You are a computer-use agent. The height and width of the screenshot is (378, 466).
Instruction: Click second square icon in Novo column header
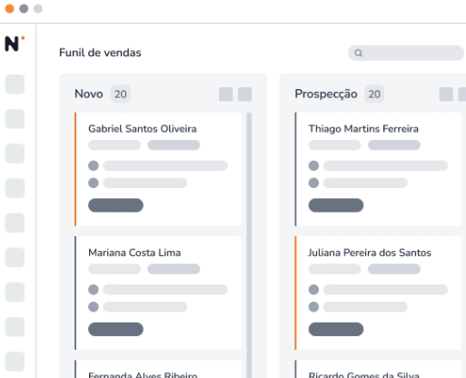coord(244,94)
